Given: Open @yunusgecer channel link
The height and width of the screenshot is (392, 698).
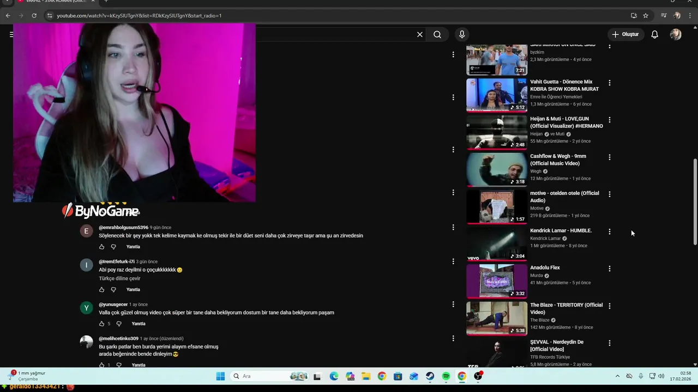Looking at the screenshot, I should tap(113, 304).
